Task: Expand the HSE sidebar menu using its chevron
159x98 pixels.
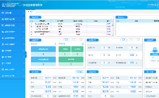Action: pyautogui.click(x=24, y=63)
